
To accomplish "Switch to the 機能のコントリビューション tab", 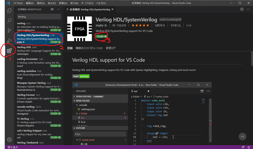I will 89,48.
